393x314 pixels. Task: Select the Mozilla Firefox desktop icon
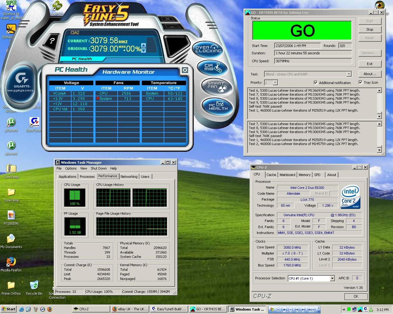tap(11, 264)
